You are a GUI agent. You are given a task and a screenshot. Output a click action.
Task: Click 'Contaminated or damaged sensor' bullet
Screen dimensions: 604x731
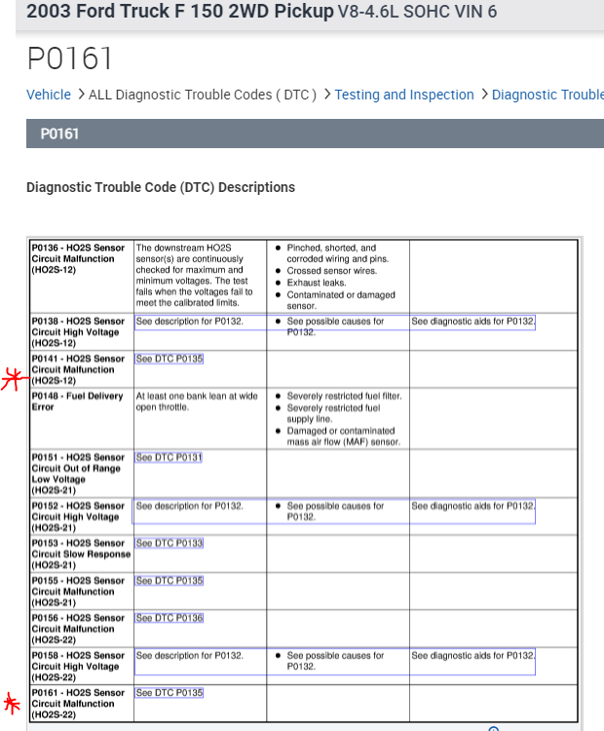tap(341, 300)
